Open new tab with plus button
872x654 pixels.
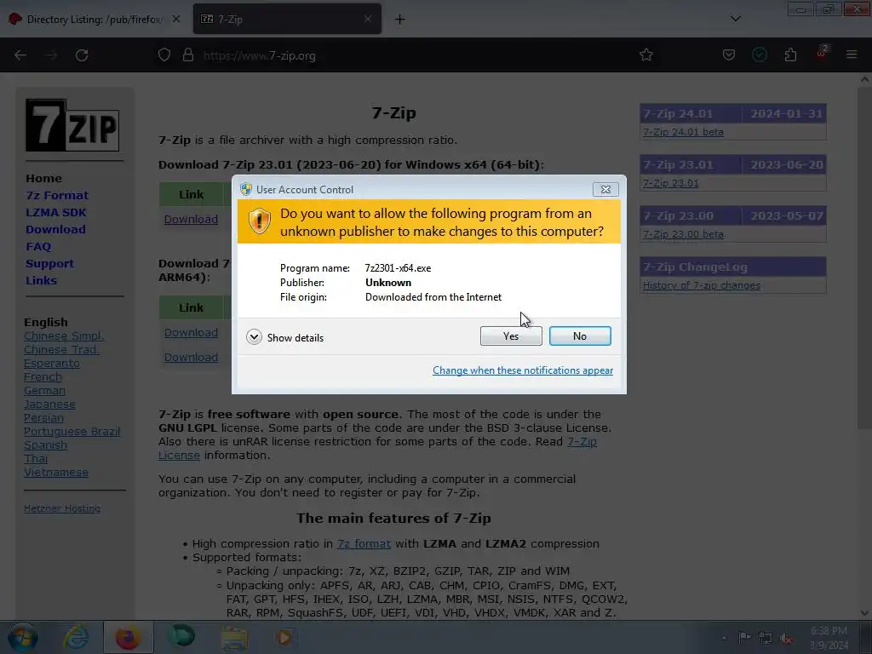tap(399, 20)
